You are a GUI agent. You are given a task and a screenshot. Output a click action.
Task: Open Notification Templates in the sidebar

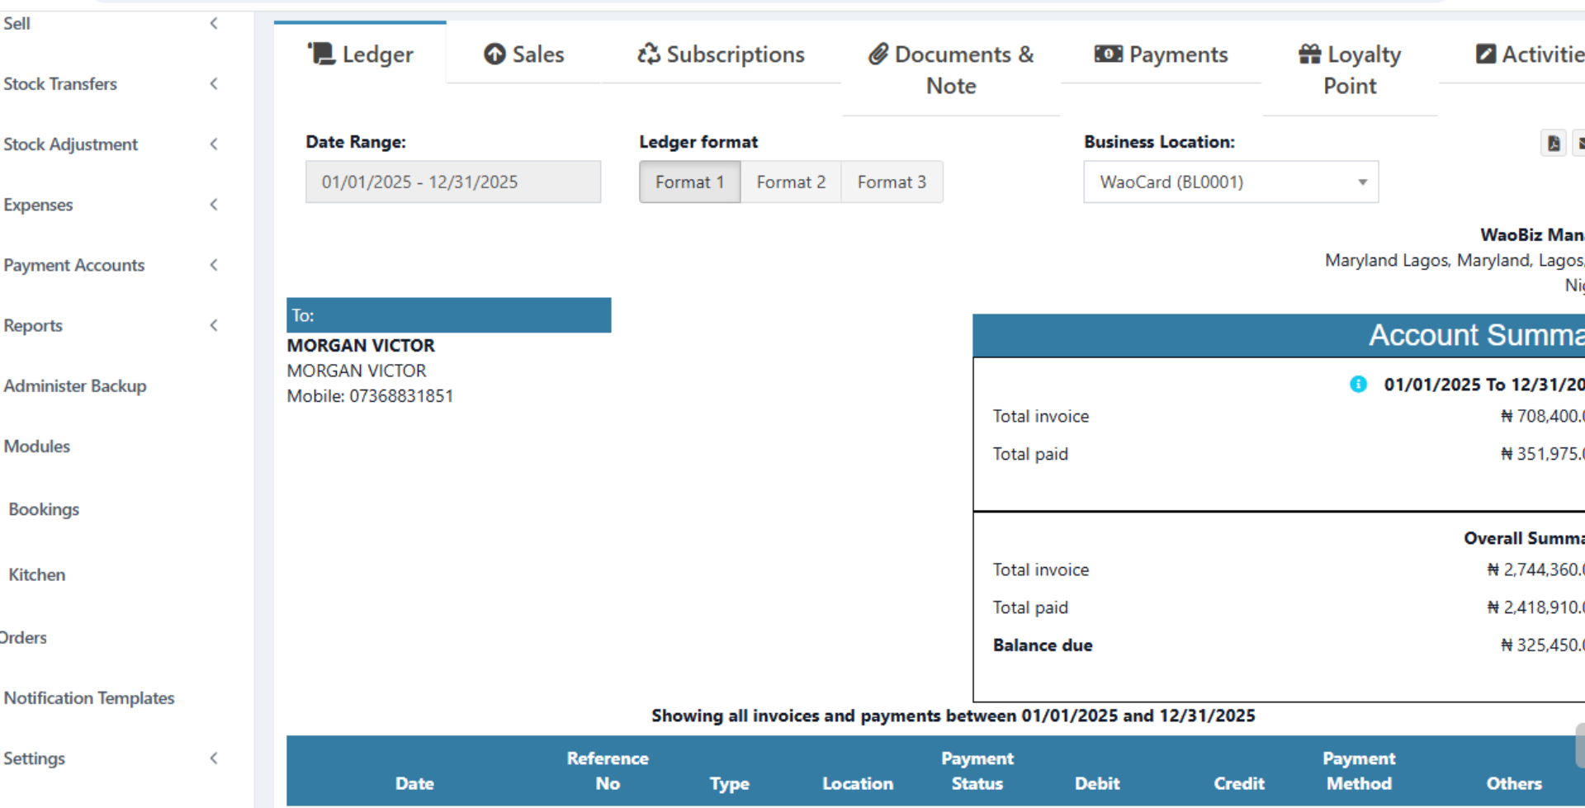coord(89,697)
